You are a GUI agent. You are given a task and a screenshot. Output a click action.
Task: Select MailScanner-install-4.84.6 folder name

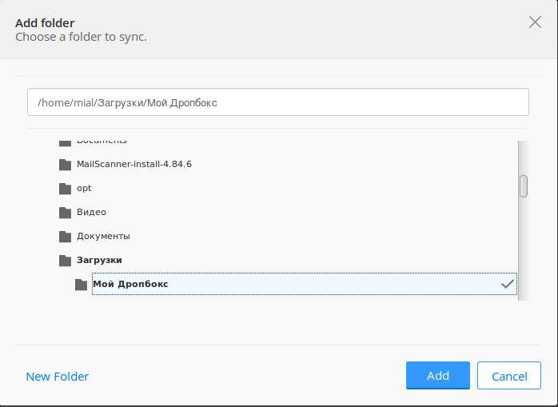(134, 164)
